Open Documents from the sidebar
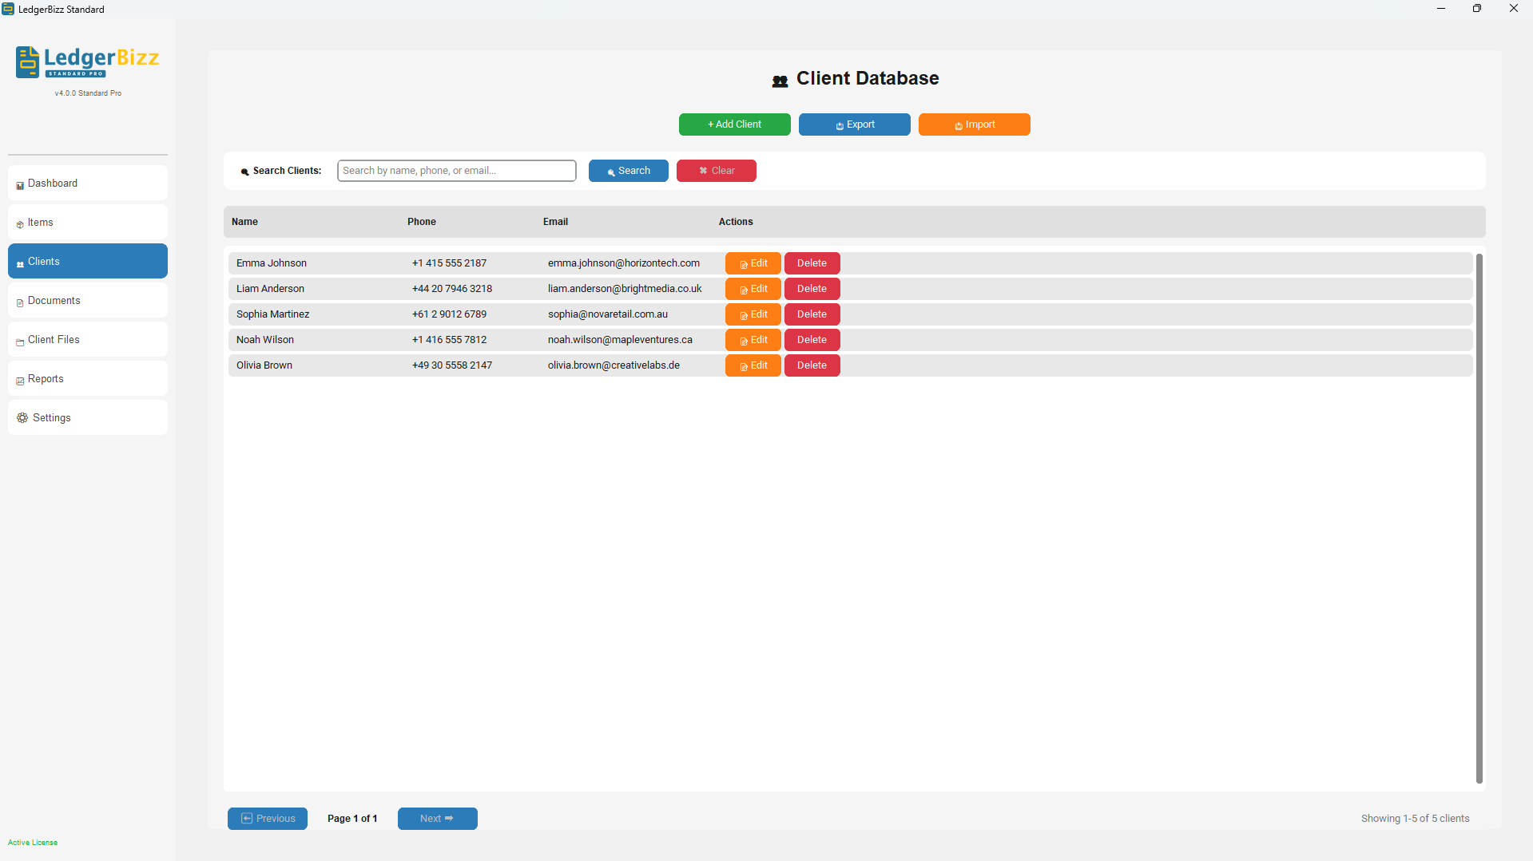 [x=88, y=301]
